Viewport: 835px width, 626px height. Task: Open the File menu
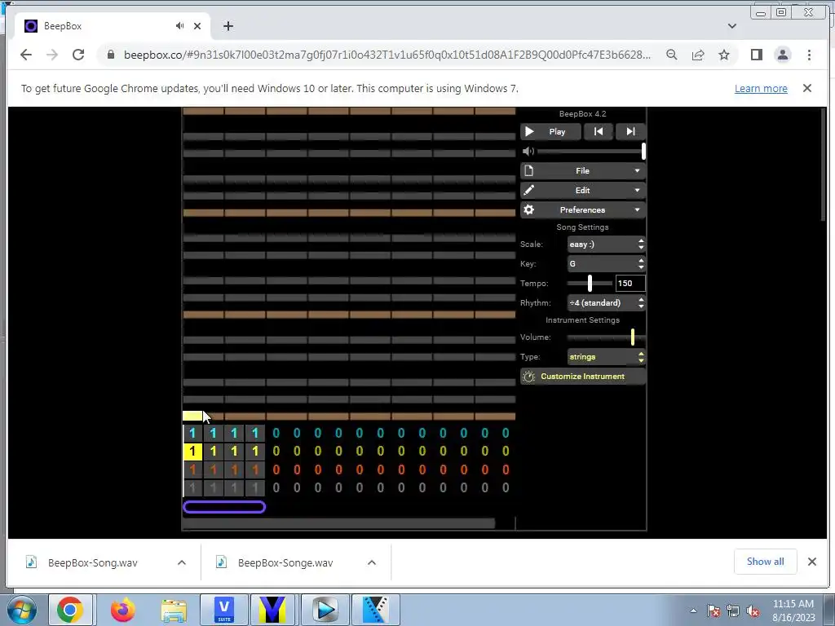click(582, 171)
